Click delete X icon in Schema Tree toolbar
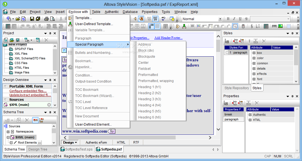This screenshot has width=302, height=161. point(27,120)
